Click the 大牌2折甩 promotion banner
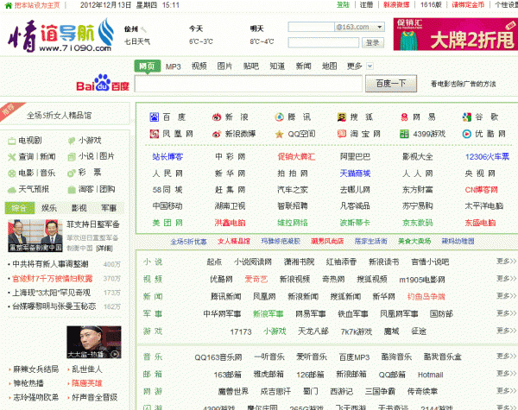Screen dimensions: 518x410 (x=456, y=35)
